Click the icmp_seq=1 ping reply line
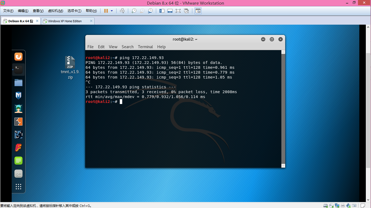The width and height of the screenshot is (371, 208). [160, 67]
